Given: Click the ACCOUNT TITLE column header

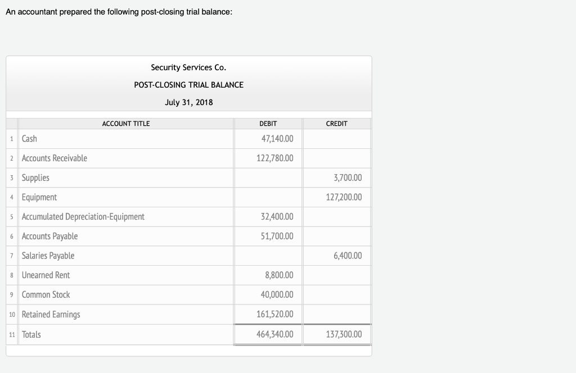Looking at the screenshot, I should click(126, 124).
